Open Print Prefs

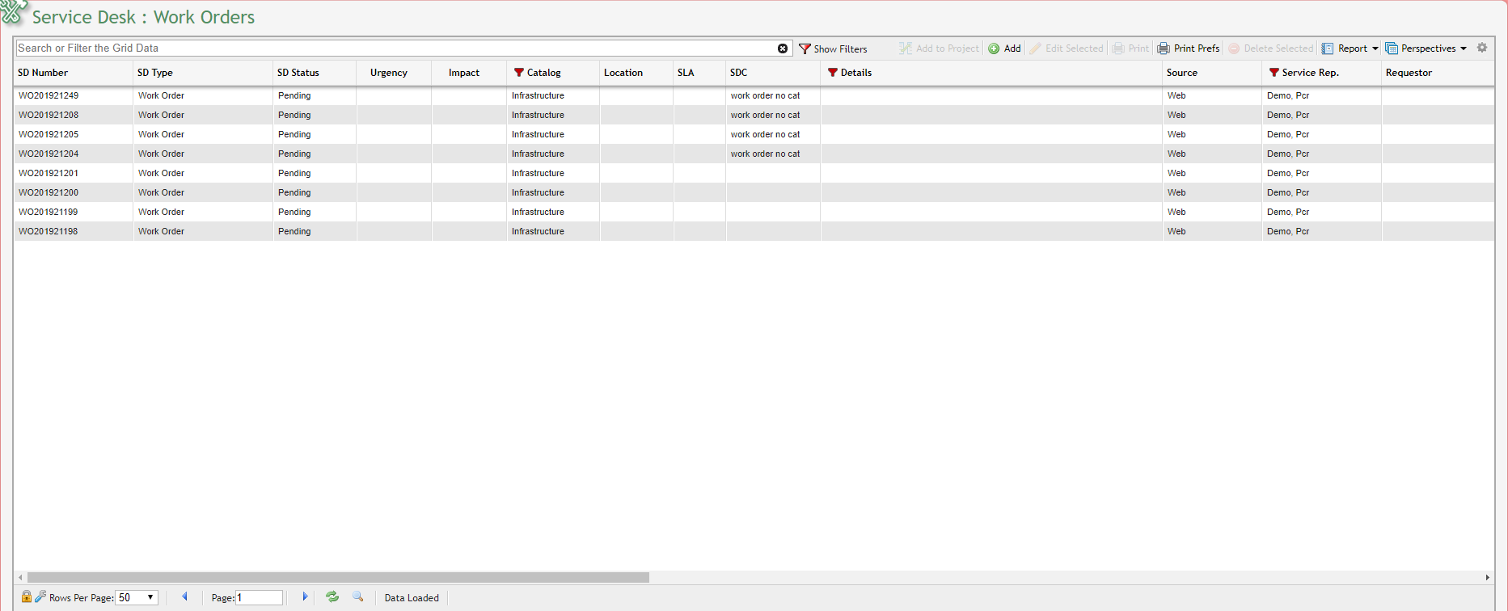[1188, 48]
